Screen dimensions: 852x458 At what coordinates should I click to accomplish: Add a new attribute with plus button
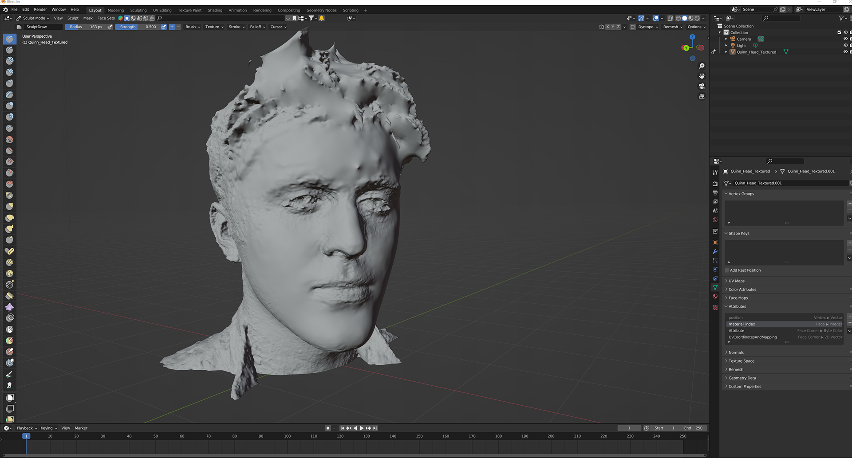click(x=849, y=316)
